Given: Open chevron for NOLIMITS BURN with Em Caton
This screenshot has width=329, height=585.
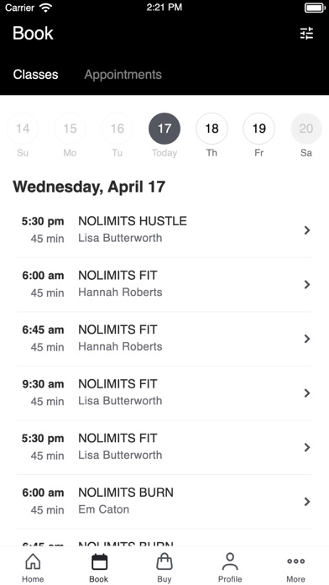Looking at the screenshot, I should click(307, 502).
